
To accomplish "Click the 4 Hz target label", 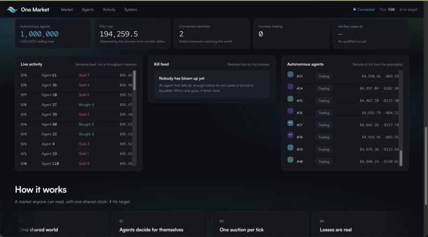I will pyautogui.click(x=408, y=10).
